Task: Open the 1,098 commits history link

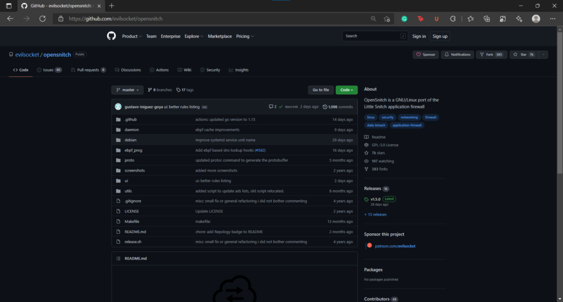Action: pyautogui.click(x=338, y=107)
